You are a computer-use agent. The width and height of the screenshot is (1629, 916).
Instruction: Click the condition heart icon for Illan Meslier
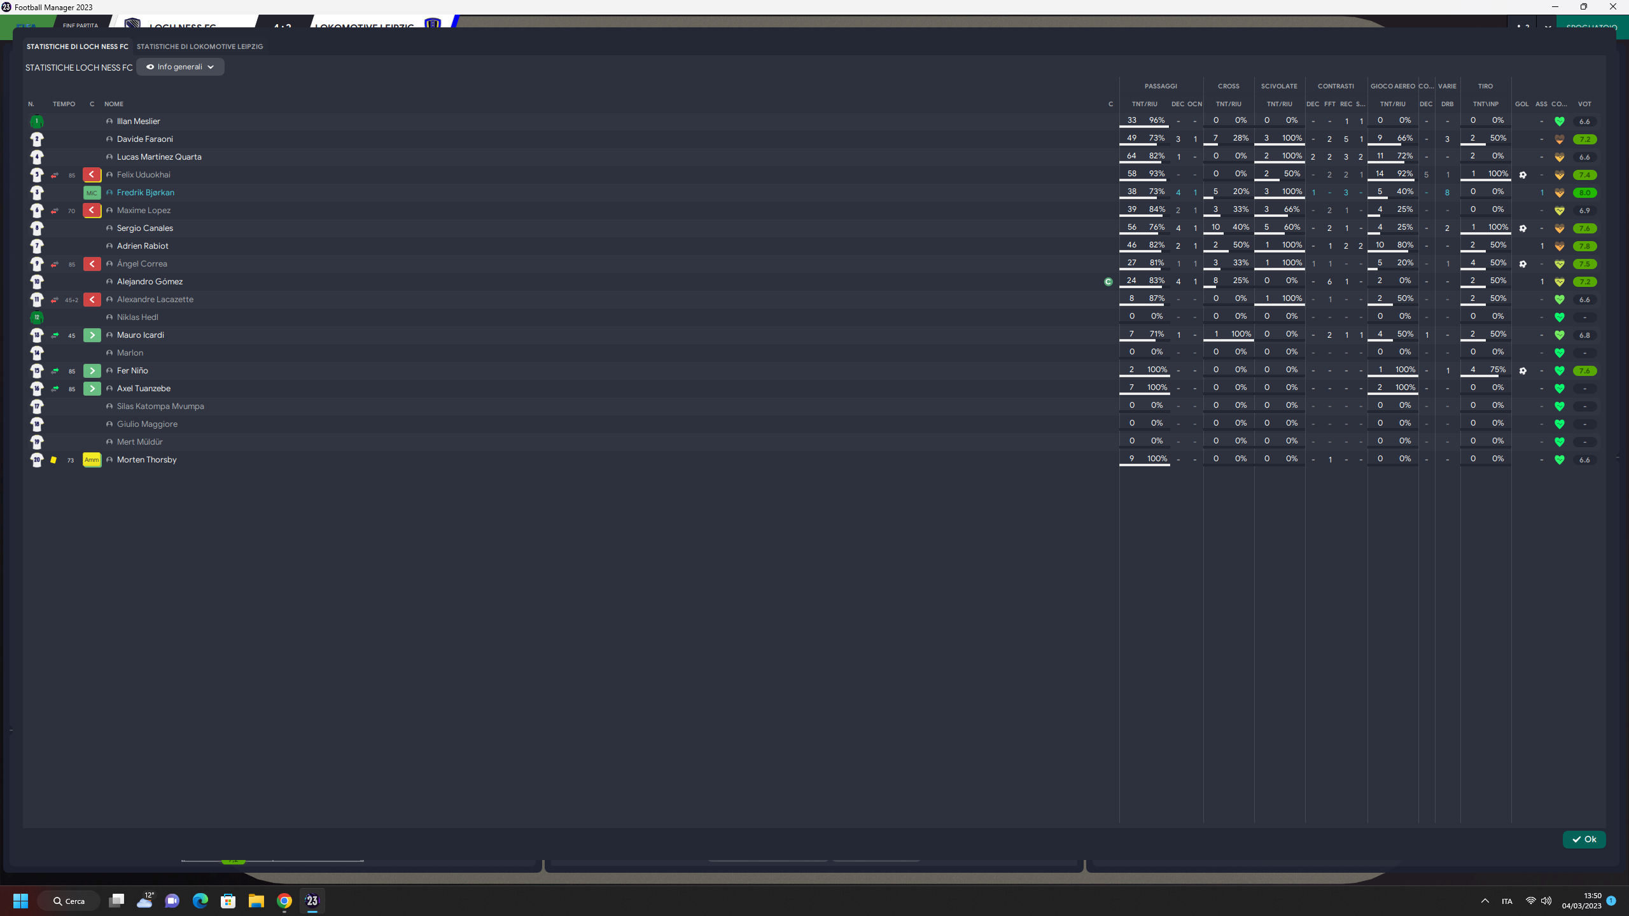coord(1560,121)
